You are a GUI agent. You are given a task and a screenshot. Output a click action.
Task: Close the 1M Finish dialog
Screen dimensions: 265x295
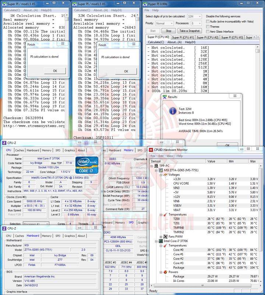pyautogui.click(x=63, y=44)
